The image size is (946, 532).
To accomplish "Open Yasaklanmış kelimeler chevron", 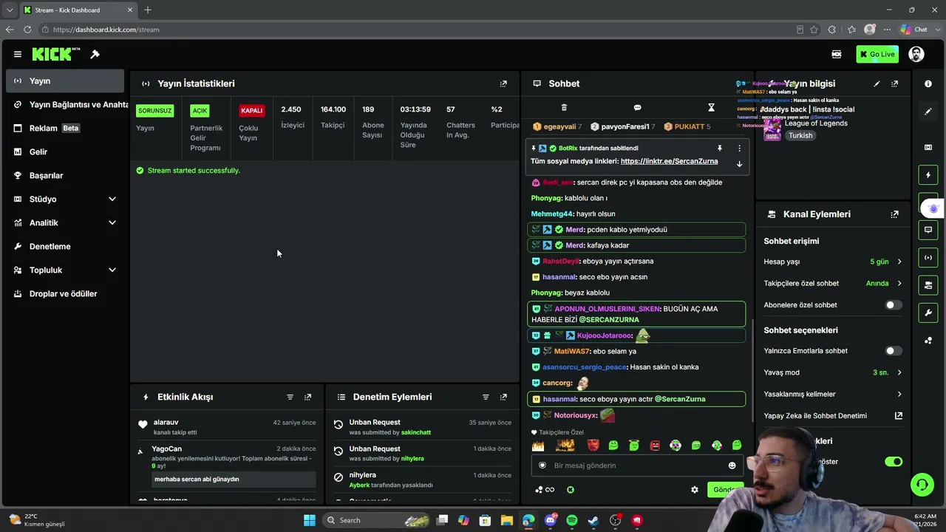I will click(x=899, y=394).
